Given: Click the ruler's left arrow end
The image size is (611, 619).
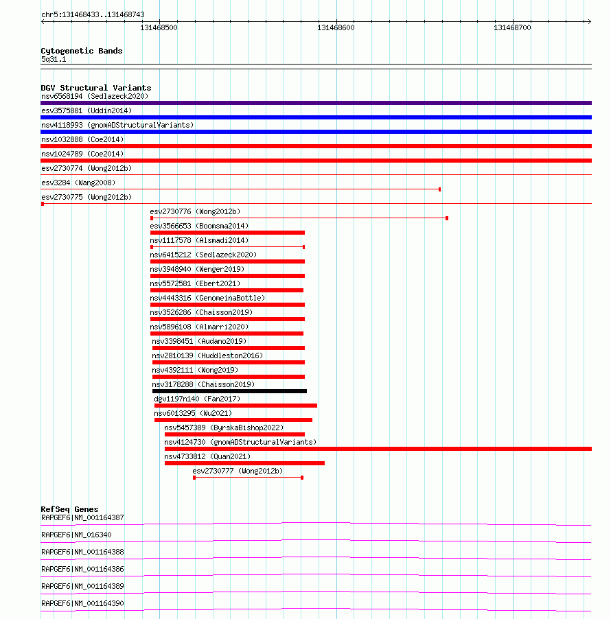Looking at the screenshot, I should click(x=43, y=22).
